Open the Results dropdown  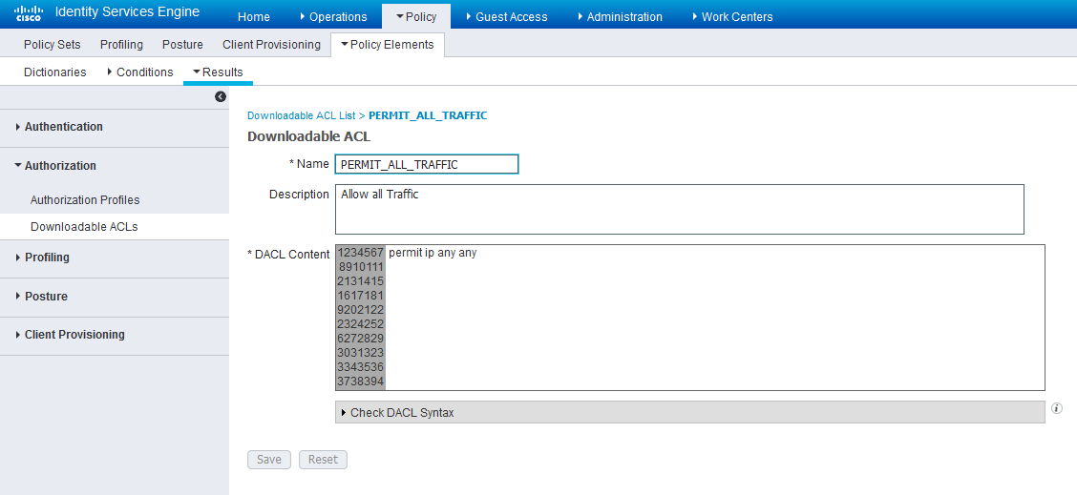pos(218,72)
